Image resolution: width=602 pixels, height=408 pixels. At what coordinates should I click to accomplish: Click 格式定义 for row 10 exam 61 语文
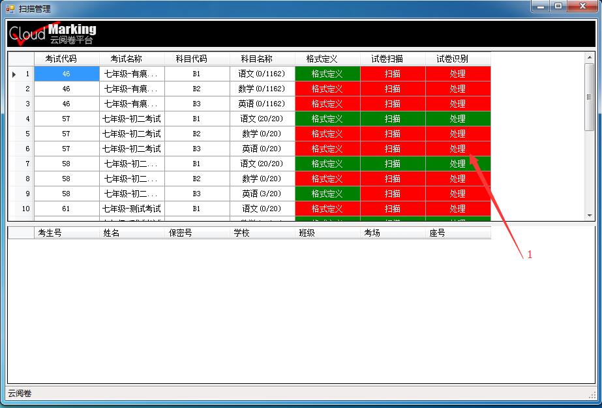click(x=328, y=209)
